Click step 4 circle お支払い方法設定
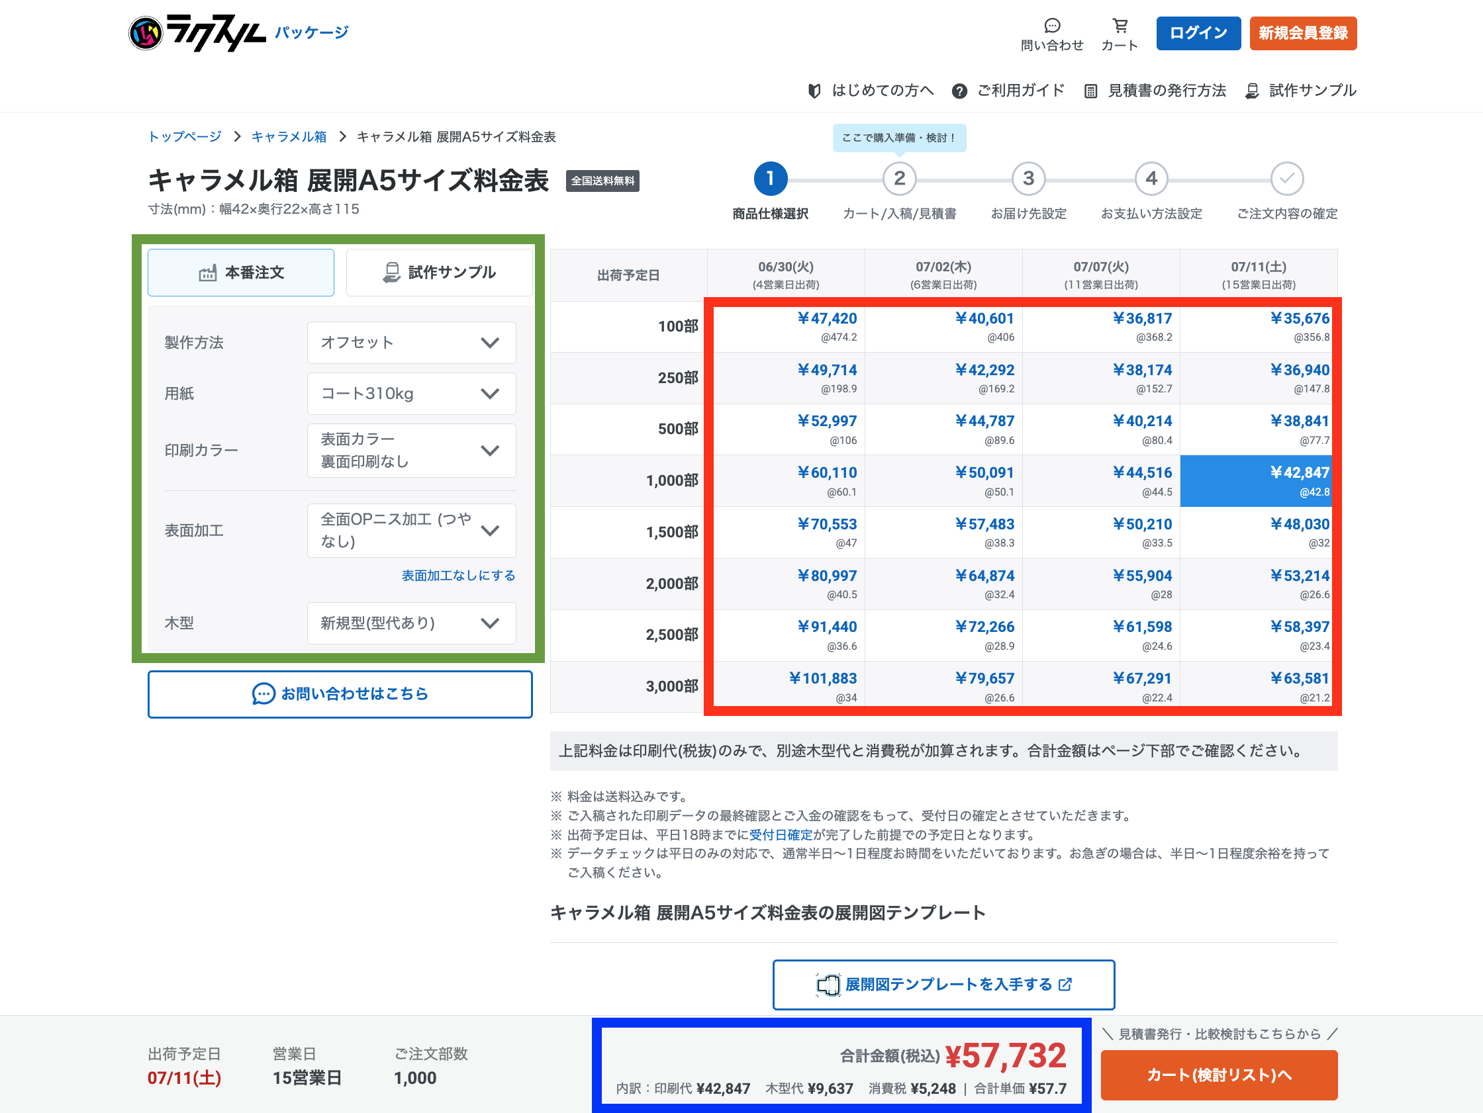1483x1113 pixels. click(1151, 178)
